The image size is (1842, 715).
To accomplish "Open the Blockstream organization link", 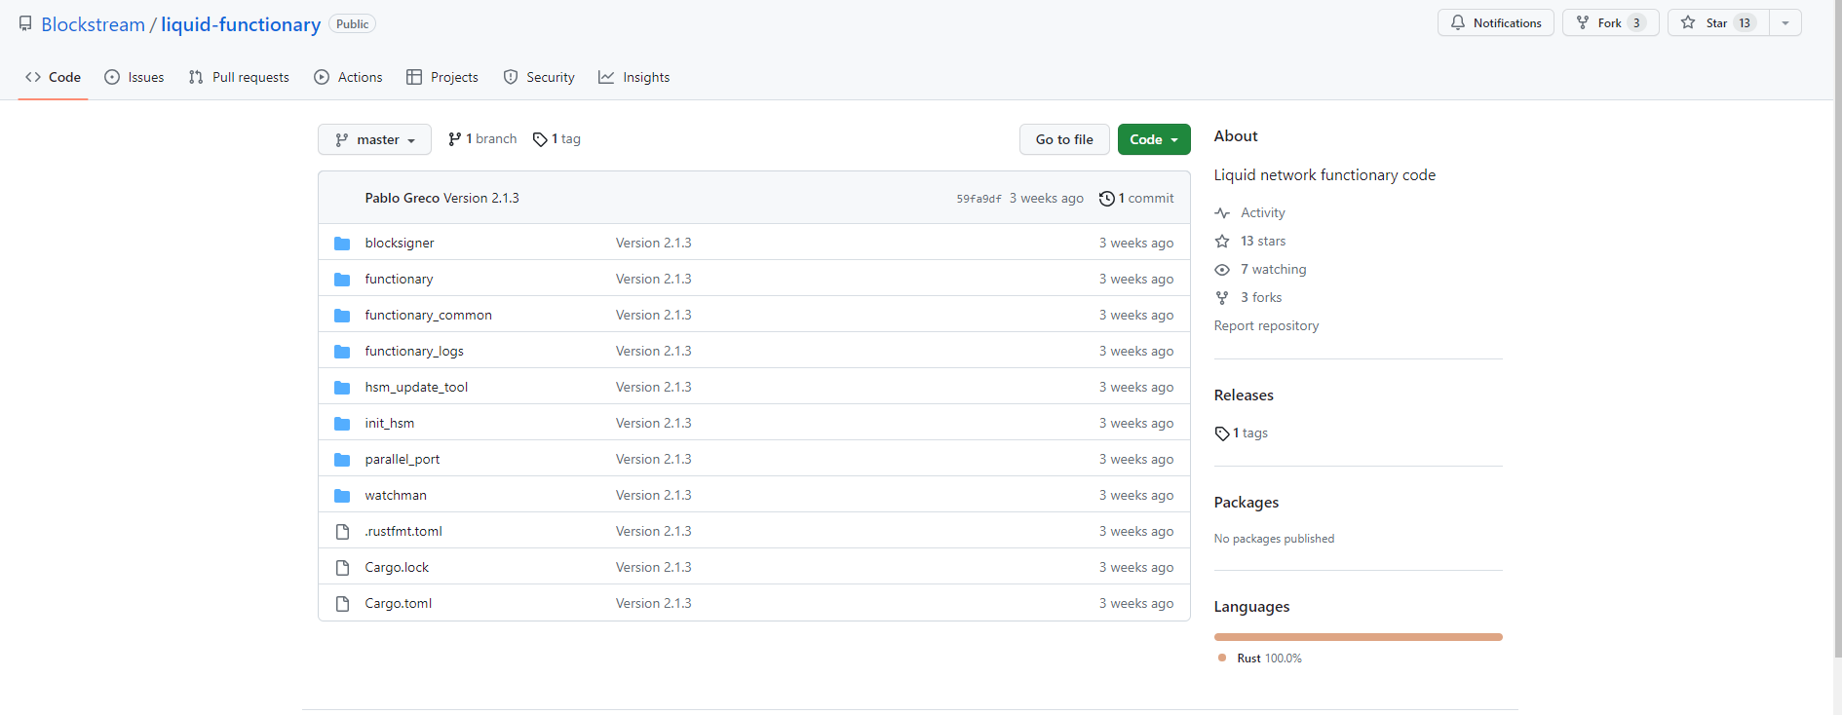I will coord(93,24).
